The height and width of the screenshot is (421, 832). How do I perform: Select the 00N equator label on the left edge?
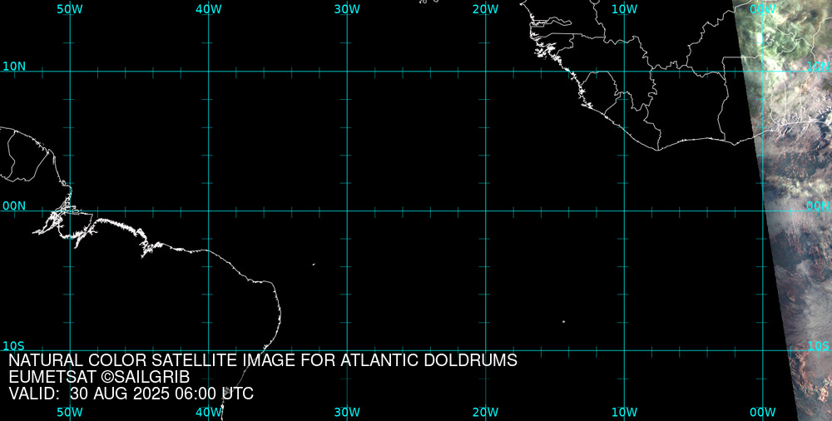click(14, 206)
